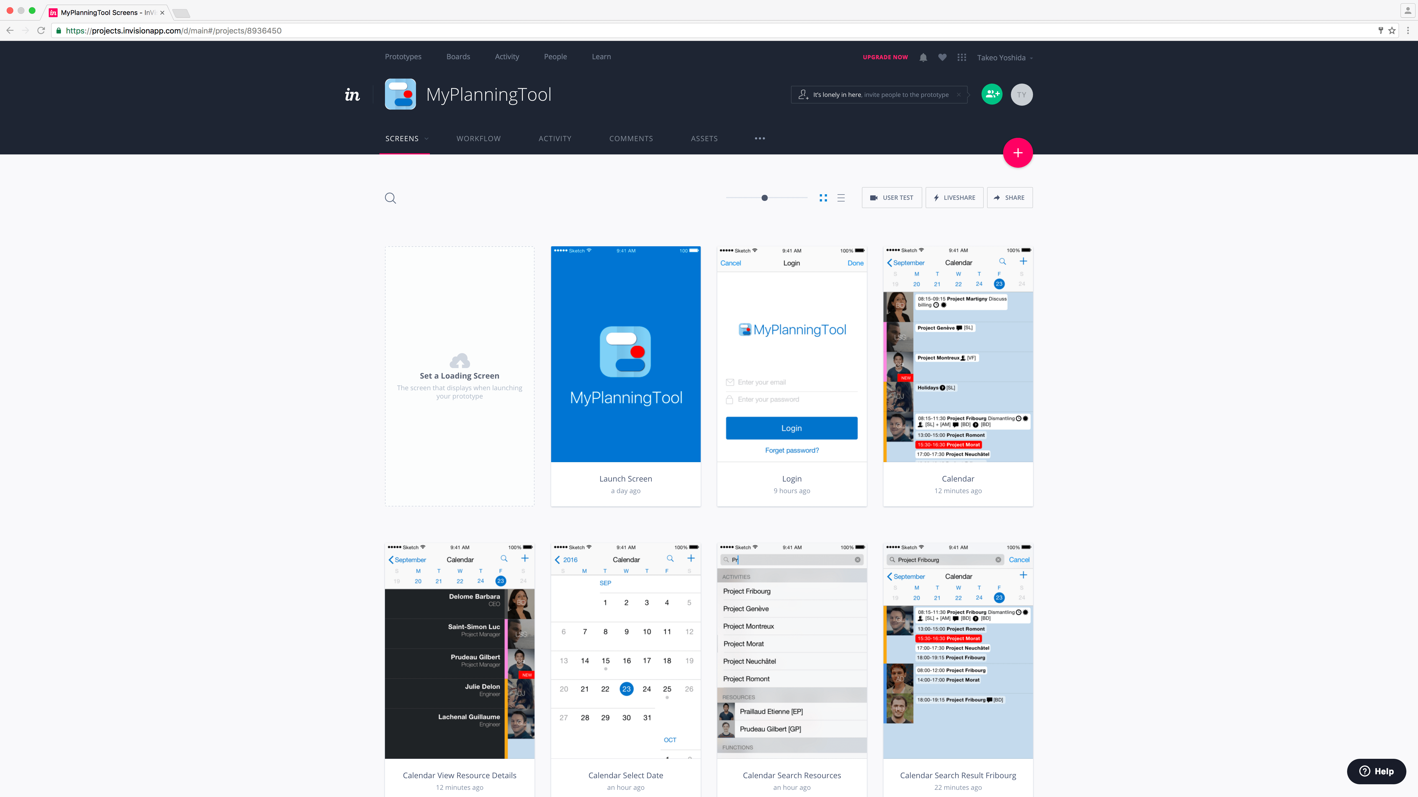This screenshot has height=797, width=1418.
Task: Open the Activity top nav item
Action: coord(507,57)
